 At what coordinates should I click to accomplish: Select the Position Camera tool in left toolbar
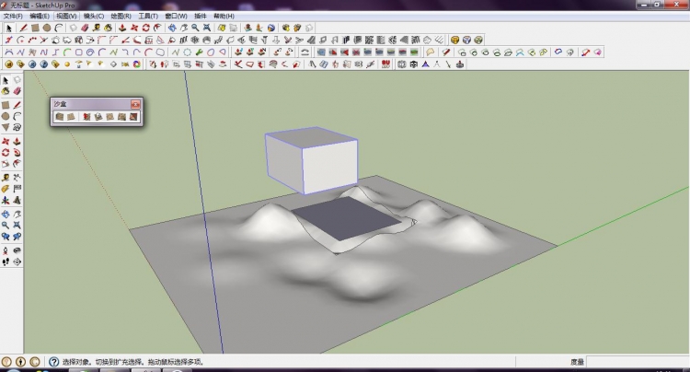tap(6, 250)
